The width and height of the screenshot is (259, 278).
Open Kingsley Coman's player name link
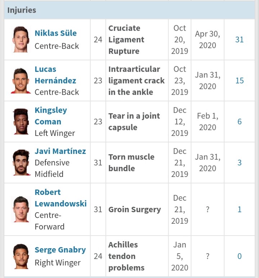pos(51,116)
